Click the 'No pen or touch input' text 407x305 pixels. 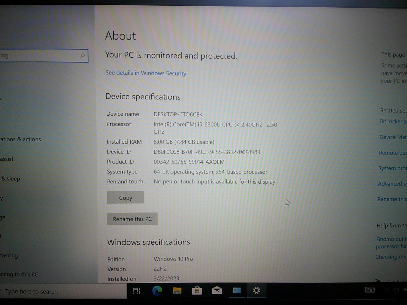[214, 182]
